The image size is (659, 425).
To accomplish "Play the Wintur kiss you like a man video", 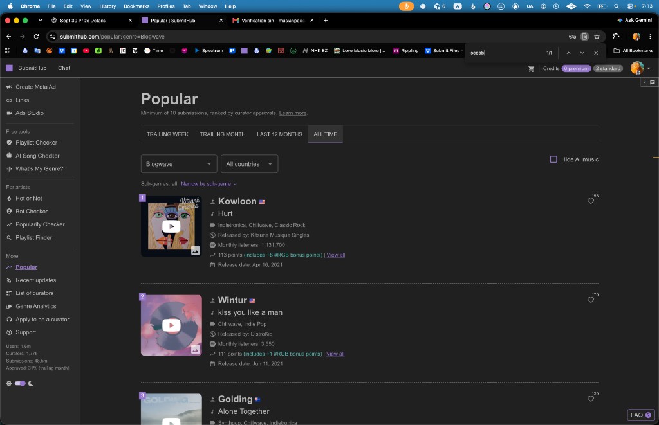I will click(x=171, y=325).
